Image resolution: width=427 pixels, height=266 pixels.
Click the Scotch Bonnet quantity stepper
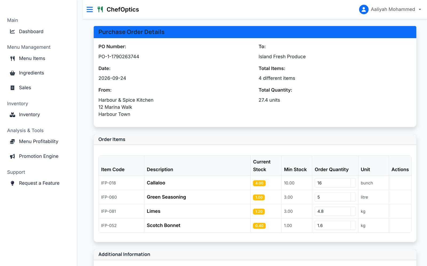(353, 226)
